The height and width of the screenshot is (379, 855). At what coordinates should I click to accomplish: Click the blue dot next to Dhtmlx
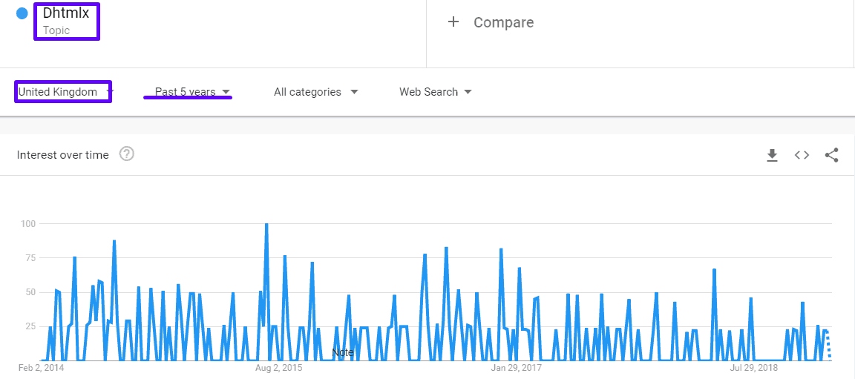click(22, 13)
